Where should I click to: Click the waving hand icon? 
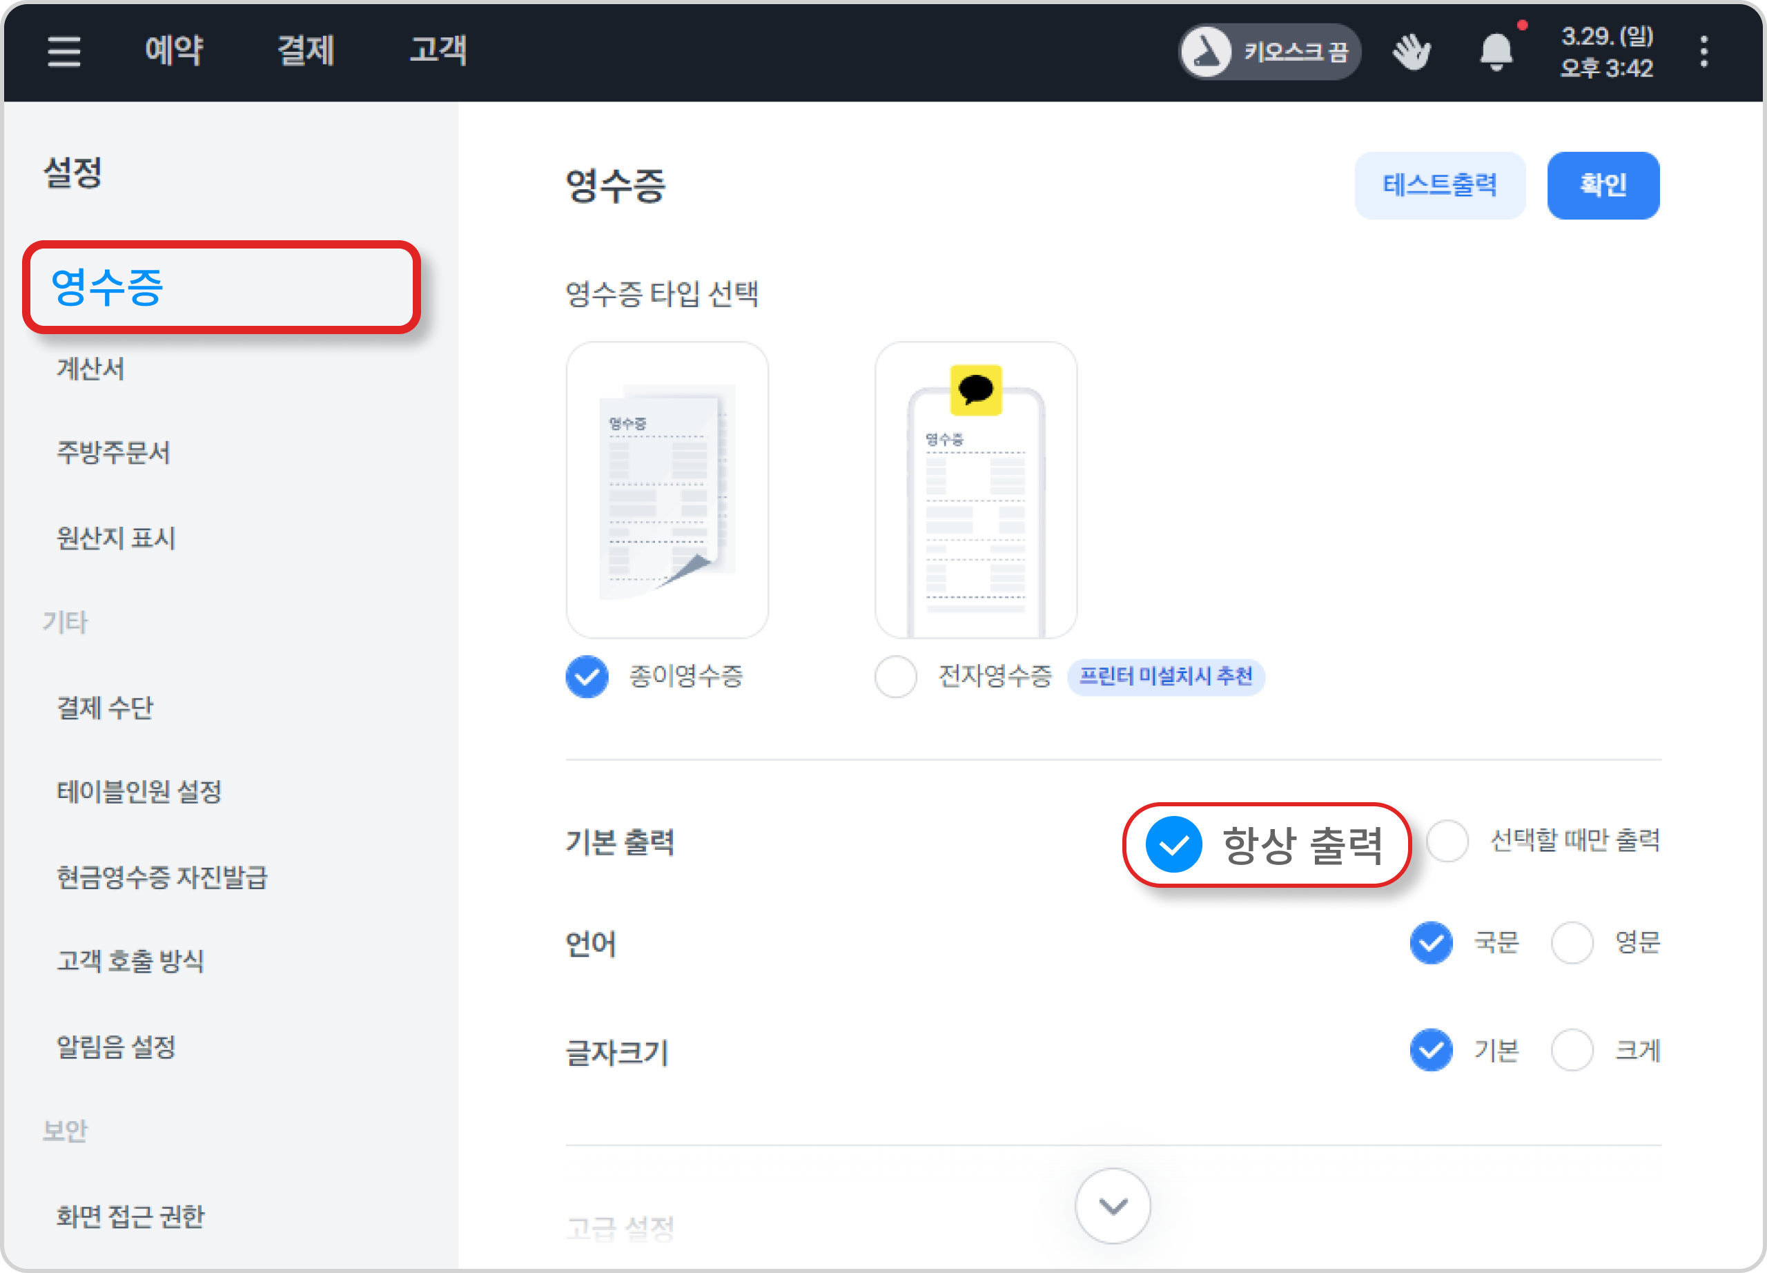[x=1411, y=52]
